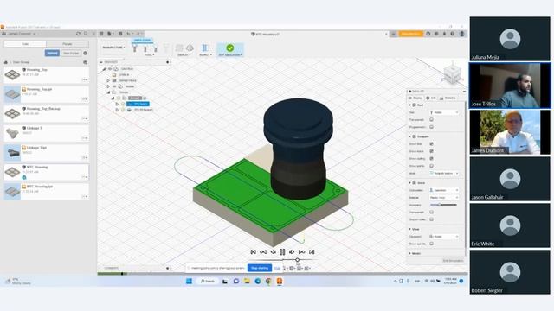554x311 pixels.
Task: Toggle Show leads checkbox
Action: 431,151
